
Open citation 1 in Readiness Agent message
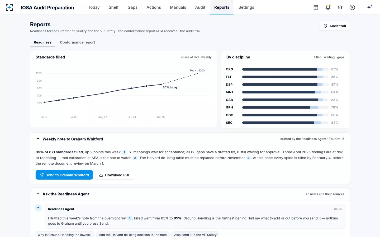click(130, 218)
